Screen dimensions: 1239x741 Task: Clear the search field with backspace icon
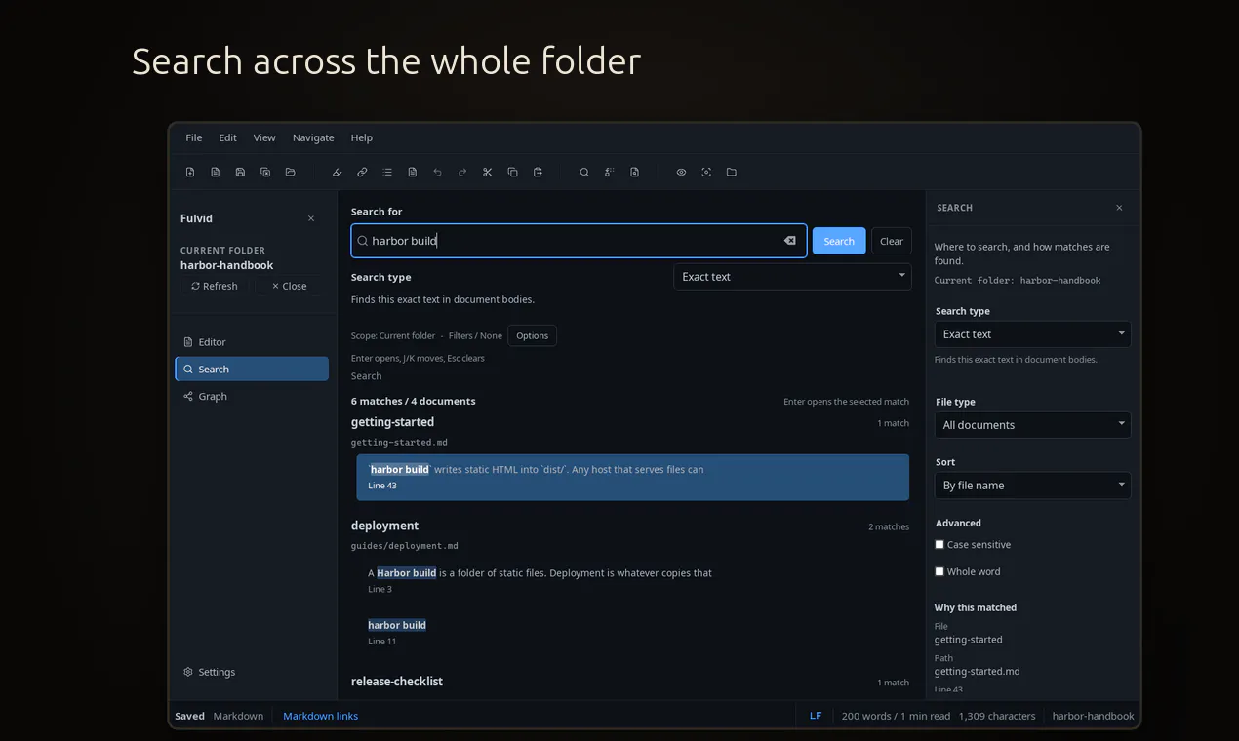pyautogui.click(x=790, y=241)
